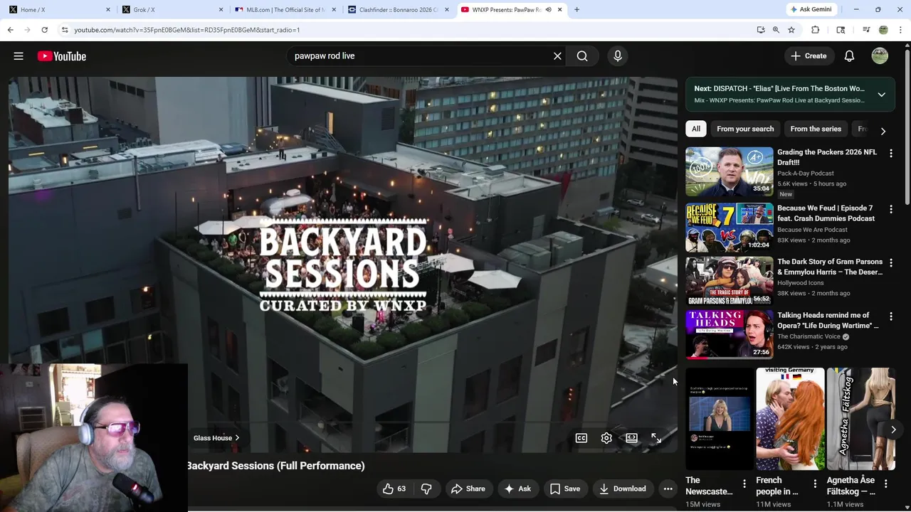Open Grading the Packers 2026 NFL Draft thumbnail
Image resolution: width=911 pixels, height=512 pixels.
pyautogui.click(x=729, y=171)
